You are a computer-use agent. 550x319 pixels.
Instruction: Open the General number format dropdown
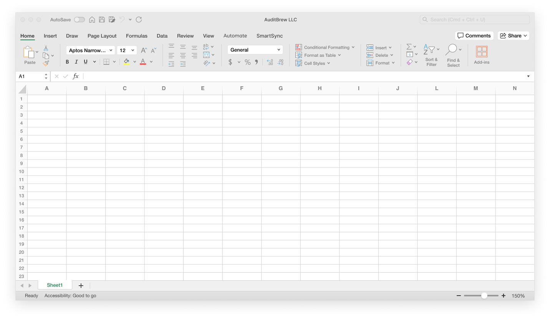pos(255,49)
